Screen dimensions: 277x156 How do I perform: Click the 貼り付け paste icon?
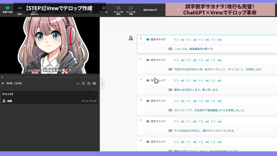coord(104,8)
